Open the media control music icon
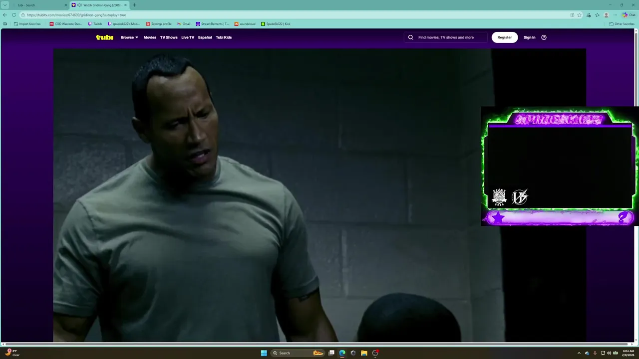This screenshot has height=359, width=639. pyautogui.click(x=589, y=15)
